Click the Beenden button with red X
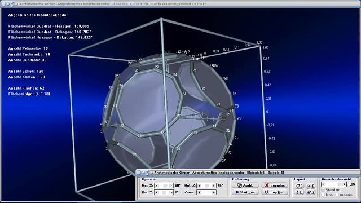This screenshot has height=203, width=361. 275,186
